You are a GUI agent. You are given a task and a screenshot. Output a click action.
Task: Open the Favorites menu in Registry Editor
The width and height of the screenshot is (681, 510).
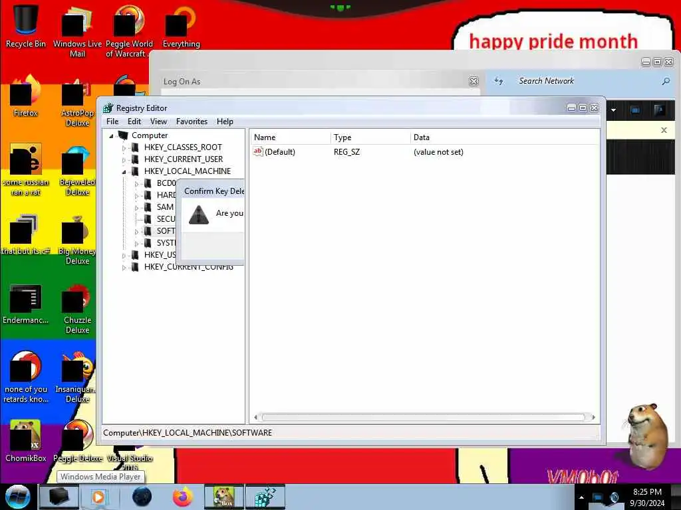(x=192, y=122)
